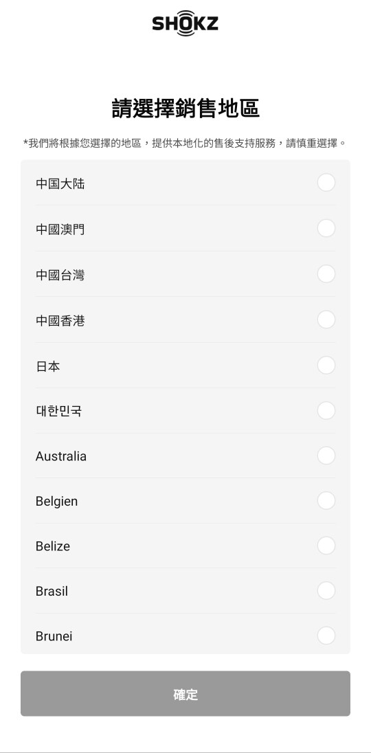
Task: Tap the 대한민국 list entry label
Action: (x=58, y=412)
